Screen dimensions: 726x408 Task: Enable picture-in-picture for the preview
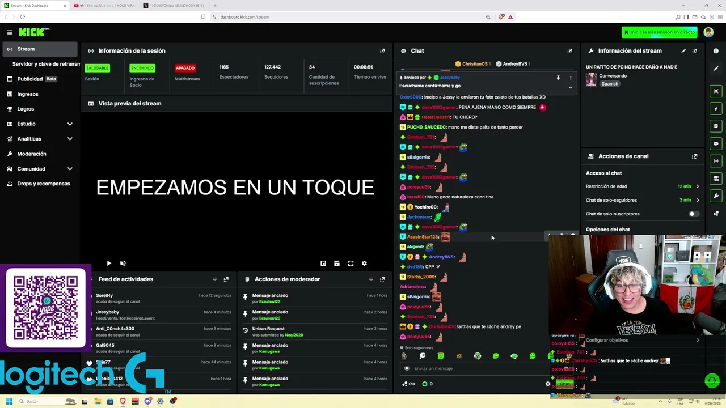point(323,263)
